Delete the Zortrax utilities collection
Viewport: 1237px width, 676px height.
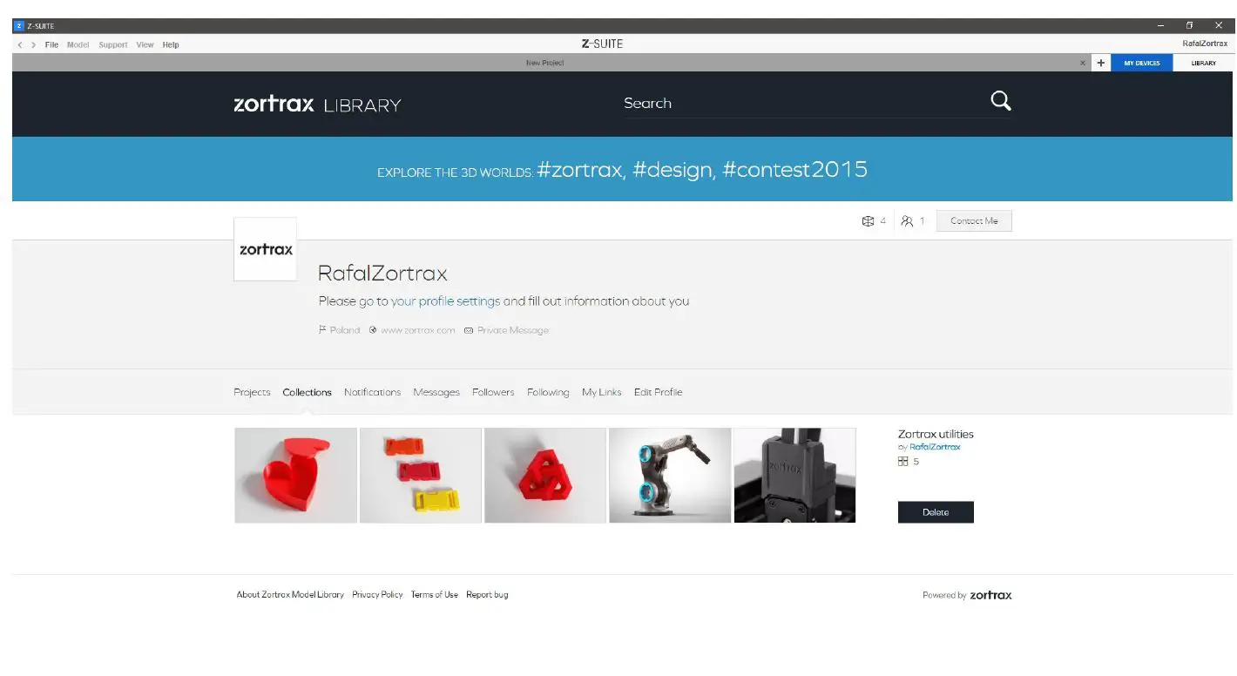point(936,511)
